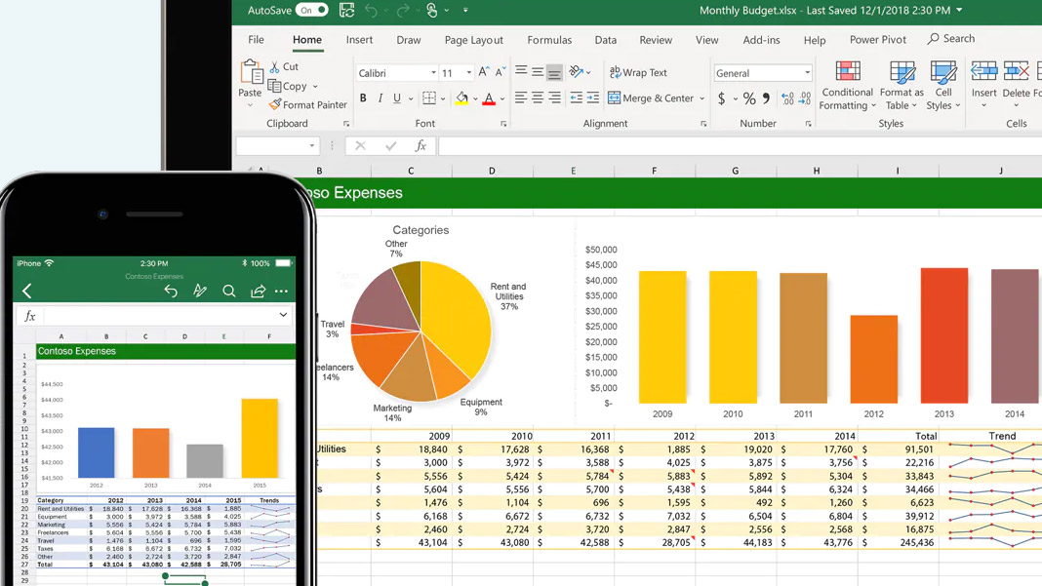Toggle Wrap Text
The height and width of the screenshot is (586, 1042).
(x=638, y=72)
